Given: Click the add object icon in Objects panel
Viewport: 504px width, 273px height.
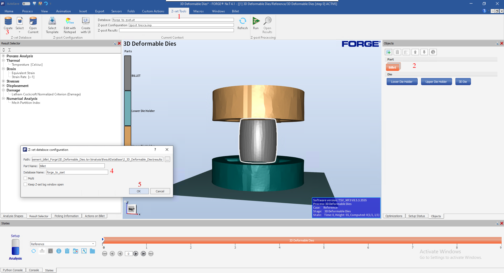Looking at the screenshot, I should coord(388,52).
